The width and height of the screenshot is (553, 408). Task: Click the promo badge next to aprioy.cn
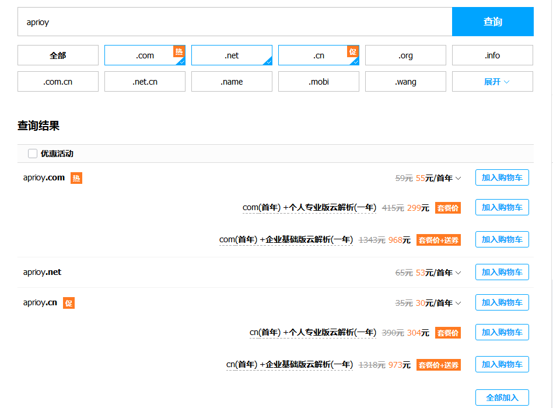pos(69,303)
